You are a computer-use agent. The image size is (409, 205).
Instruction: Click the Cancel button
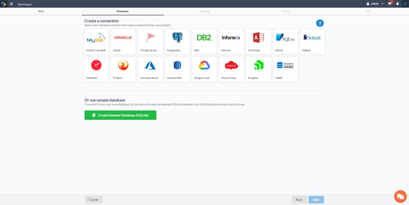[x=94, y=200]
